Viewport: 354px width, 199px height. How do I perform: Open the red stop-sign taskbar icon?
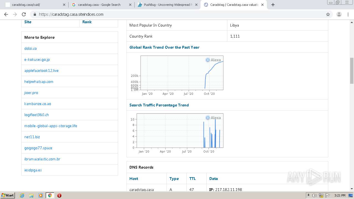[x=59, y=195]
